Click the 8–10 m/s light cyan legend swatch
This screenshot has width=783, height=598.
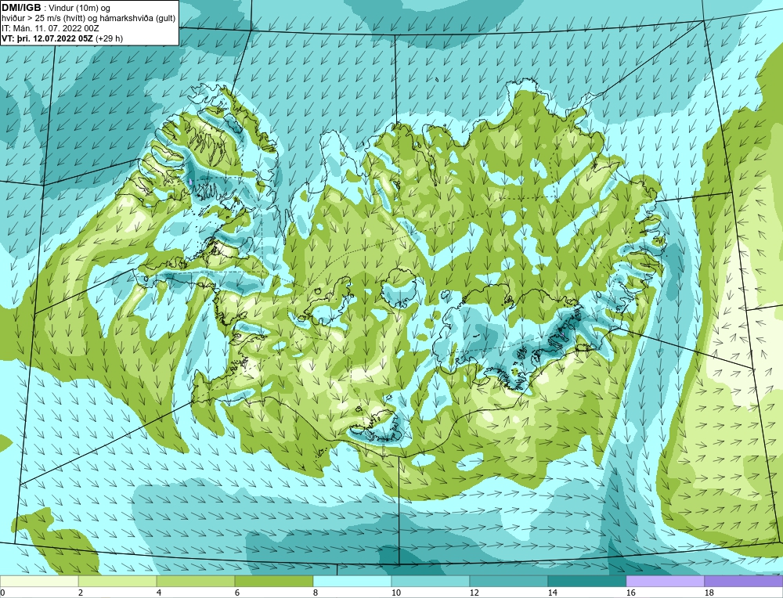point(352,581)
